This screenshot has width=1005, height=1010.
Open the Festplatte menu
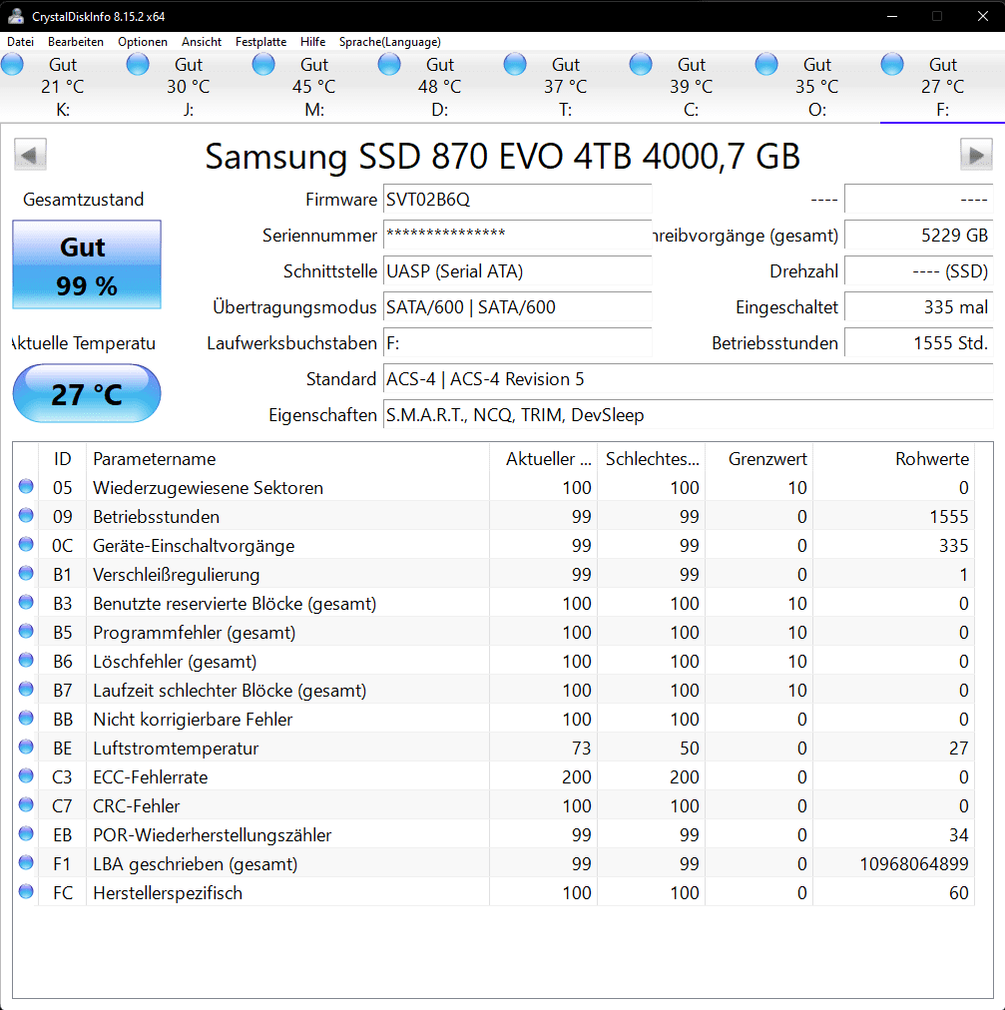(x=260, y=42)
